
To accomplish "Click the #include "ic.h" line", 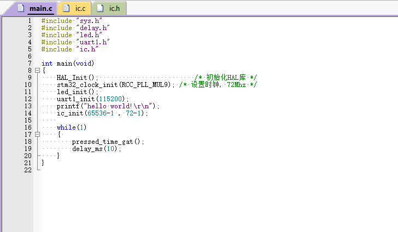I will (x=70, y=49).
